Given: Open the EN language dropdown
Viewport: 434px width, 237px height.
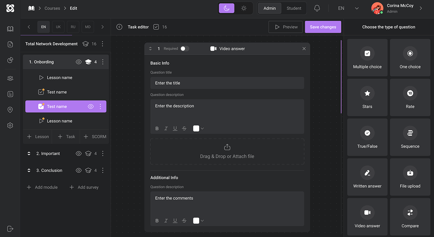Looking at the screenshot, I should tap(348, 8).
